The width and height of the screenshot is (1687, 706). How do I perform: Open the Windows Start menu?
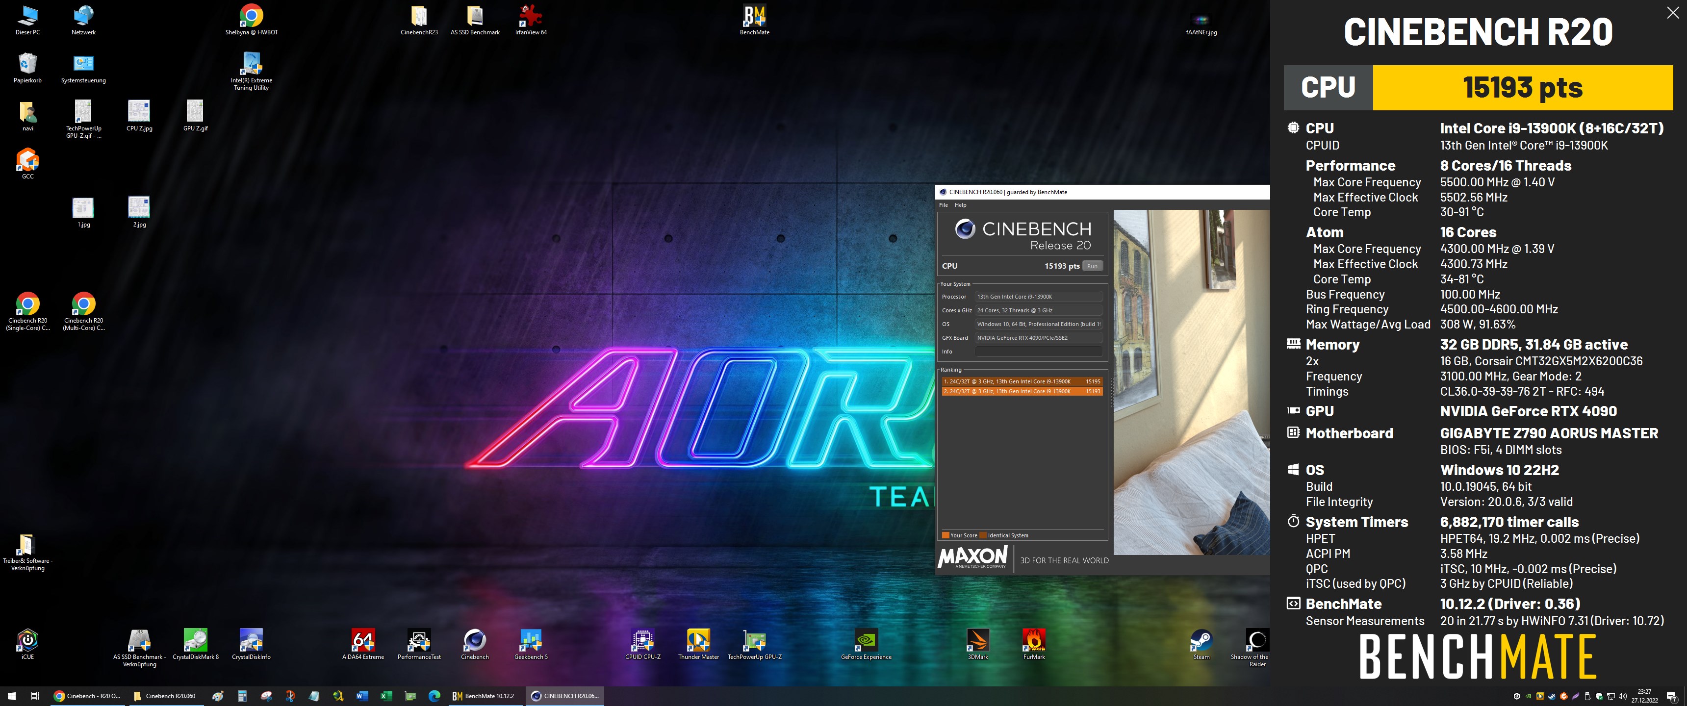[12, 696]
